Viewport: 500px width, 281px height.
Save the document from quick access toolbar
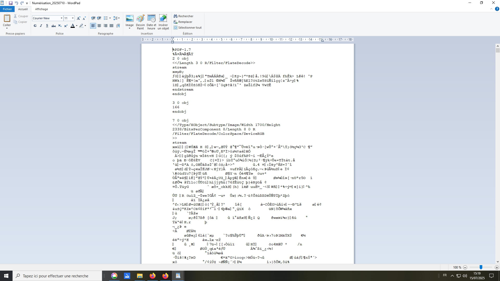(11, 3)
